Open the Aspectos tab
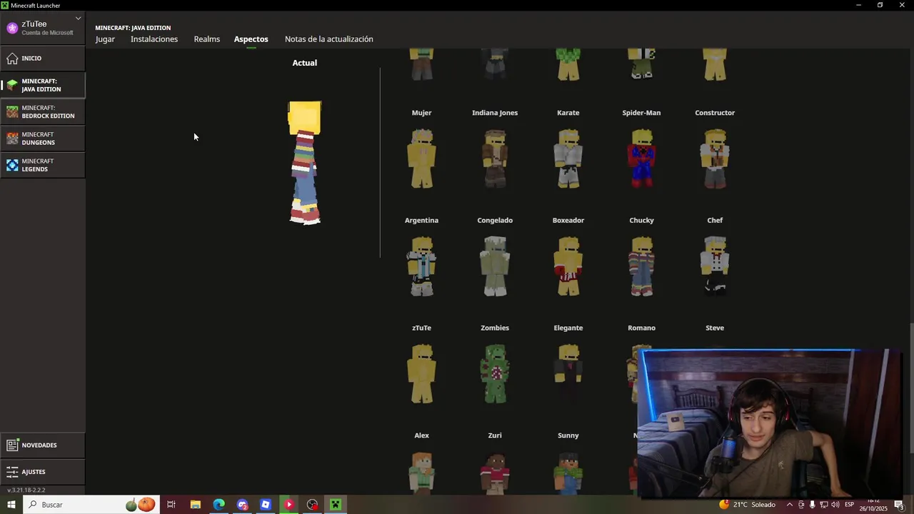This screenshot has width=914, height=514. [251, 39]
